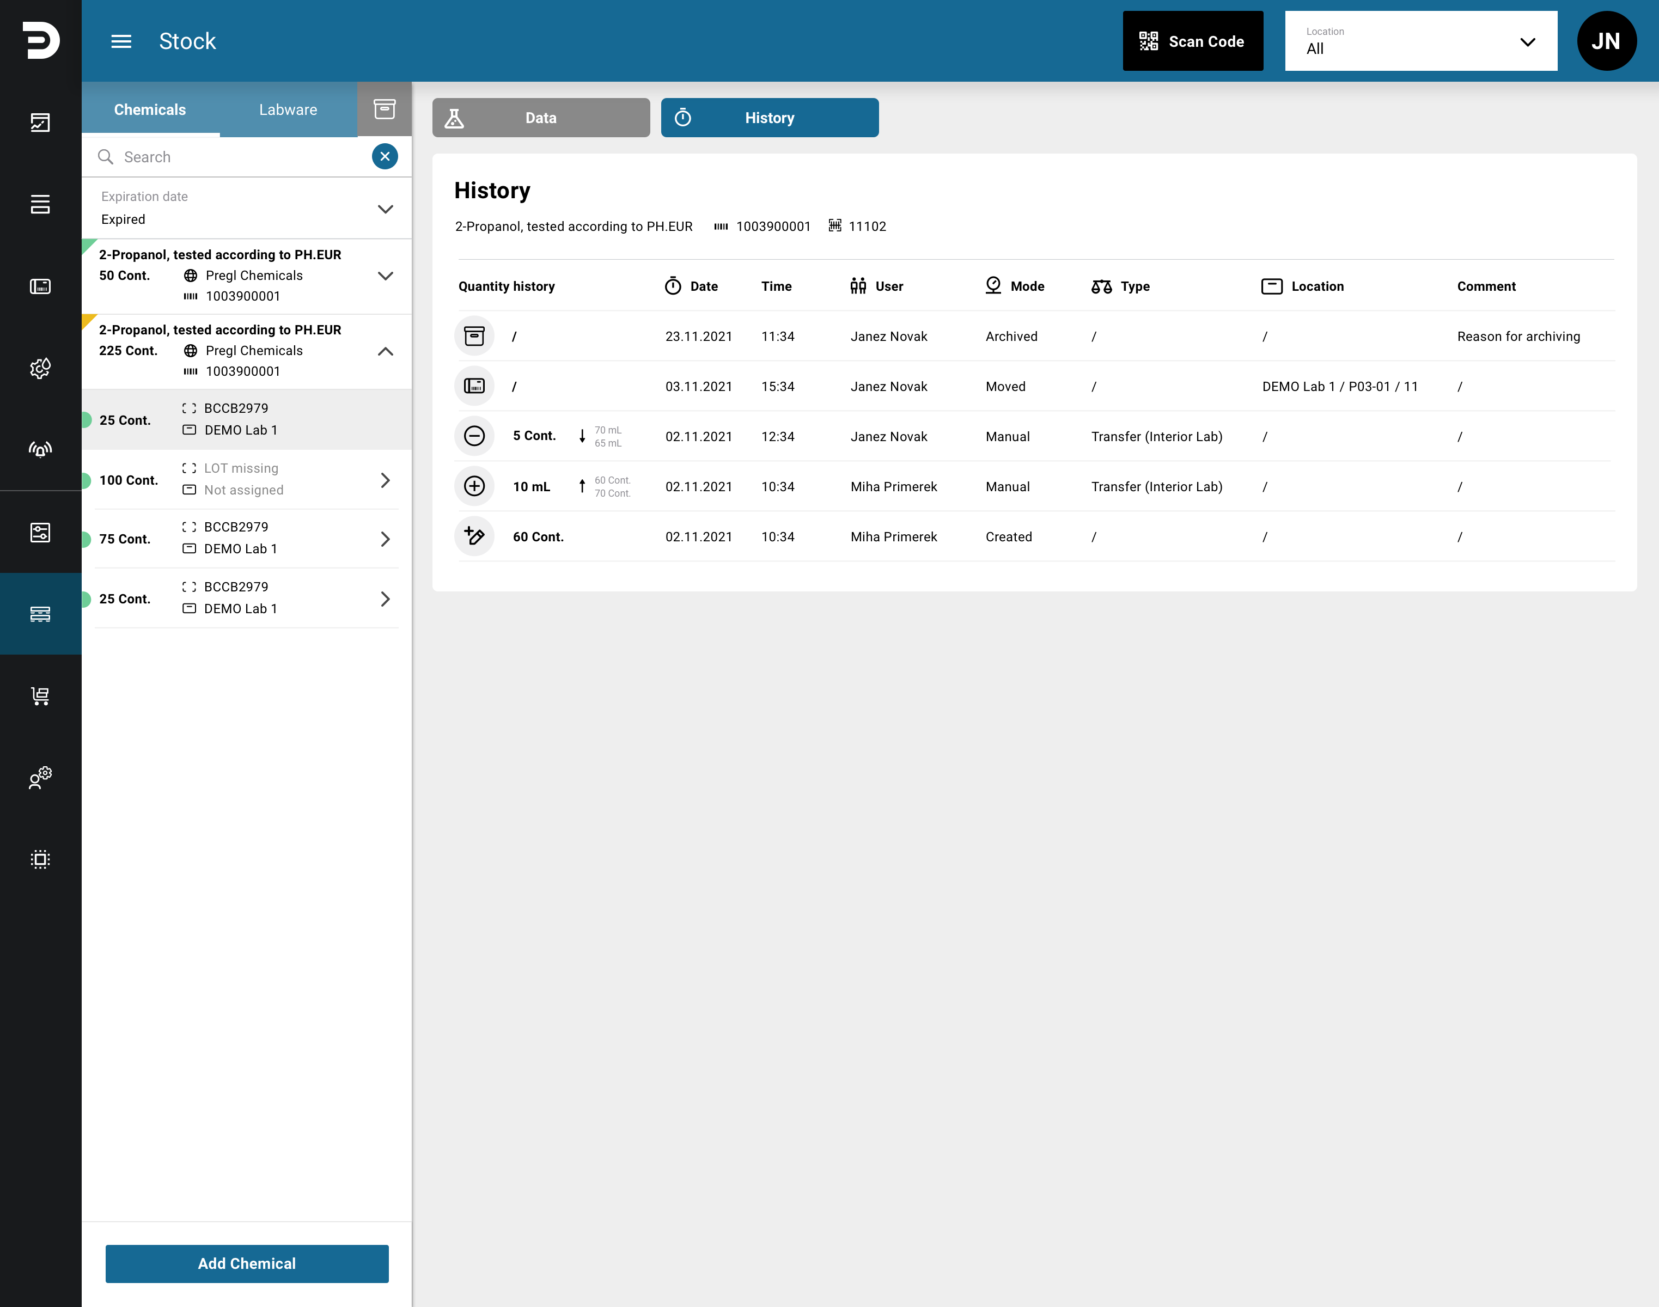Switch to the Data tab
This screenshot has height=1307, width=1659.
click(541, 118)
